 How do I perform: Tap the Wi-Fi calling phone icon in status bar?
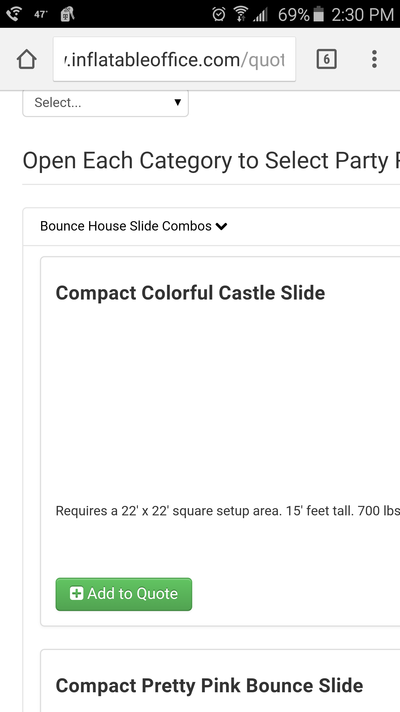pos(14,14)
